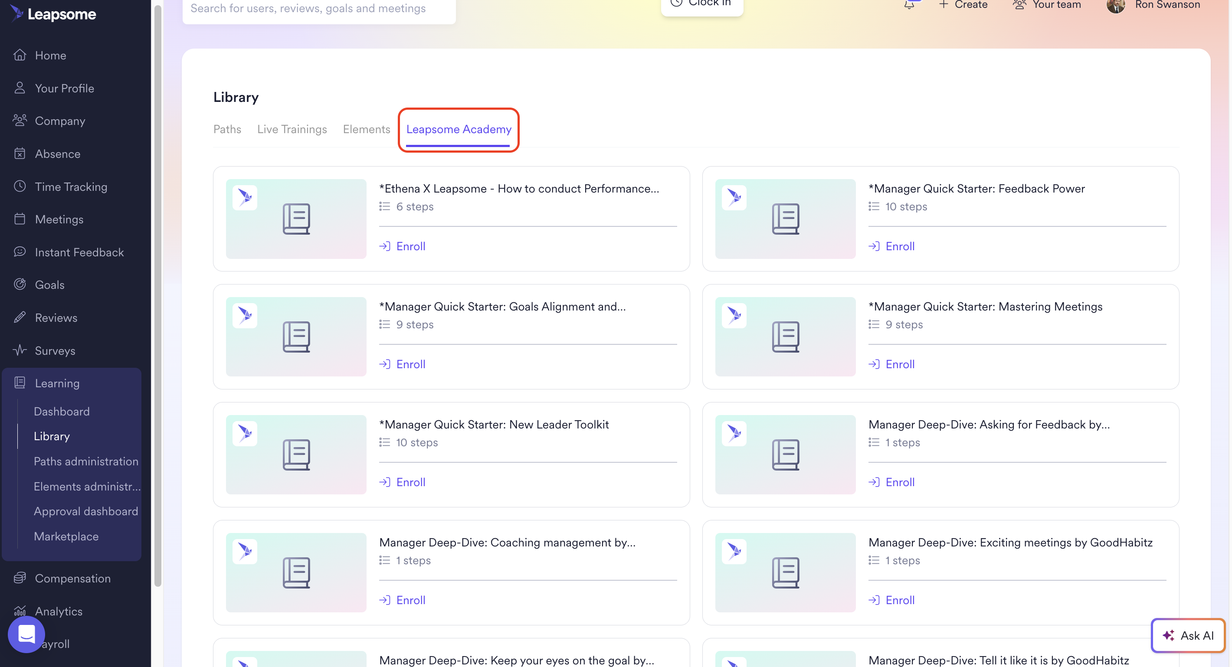Viewport: 1232px width, 667px height.
Task: Click the Your Profile person icon
Action: [20, 88]
